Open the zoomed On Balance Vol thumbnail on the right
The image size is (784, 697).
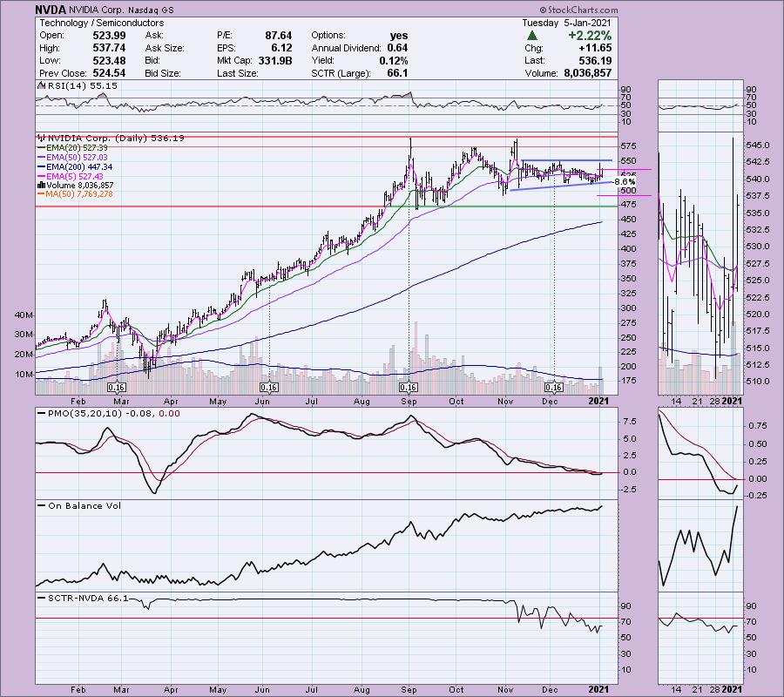[x=700, y=546]
